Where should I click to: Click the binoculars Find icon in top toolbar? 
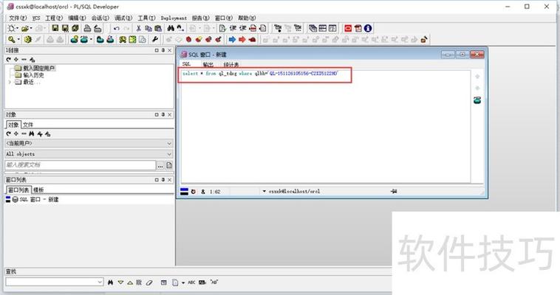171,28
